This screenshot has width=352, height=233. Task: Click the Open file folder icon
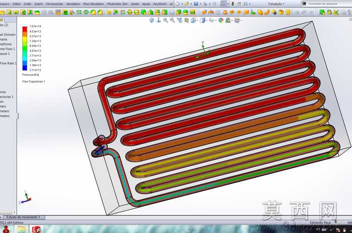tap(187, 4)
